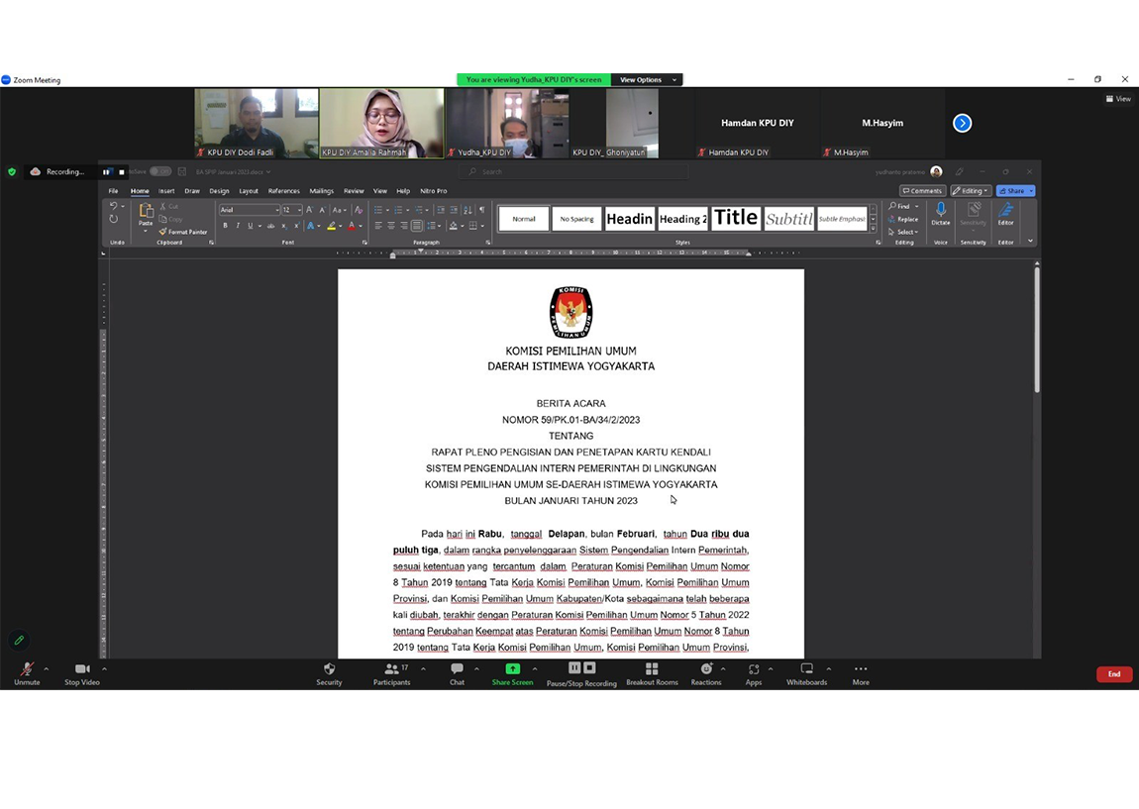Toggle the AutoSave switch in Word
Screen dimensions: 1139x809
pos(159,171)
